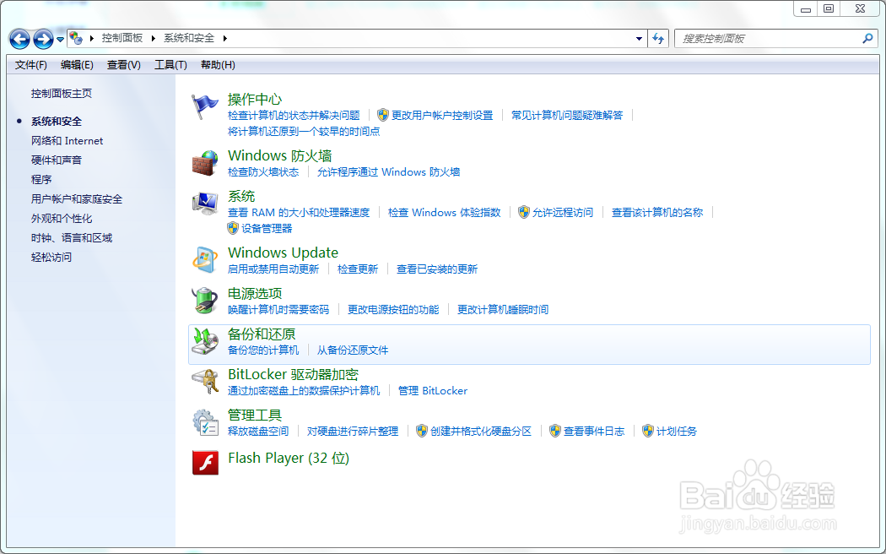
Task: Click the refresh button beside address bar
Action: (658, 39)
